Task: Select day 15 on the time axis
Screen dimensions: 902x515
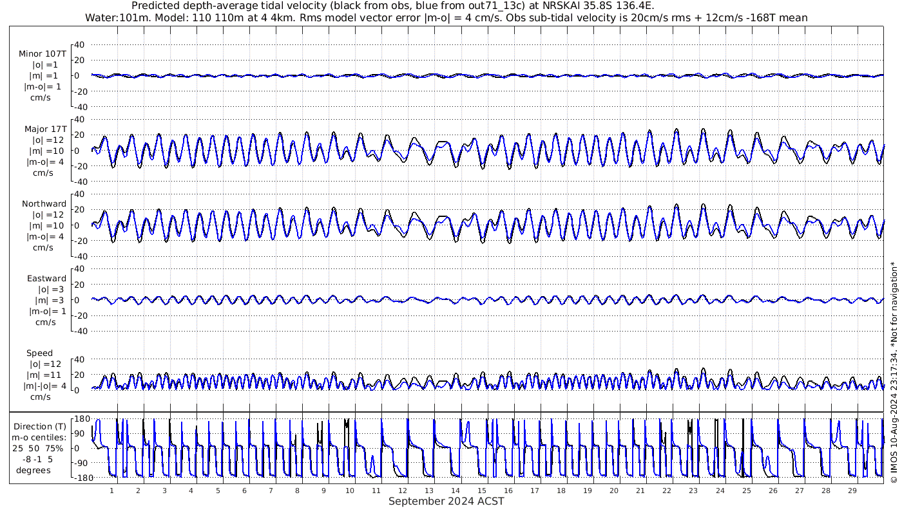Action: (x=482, y=491)
